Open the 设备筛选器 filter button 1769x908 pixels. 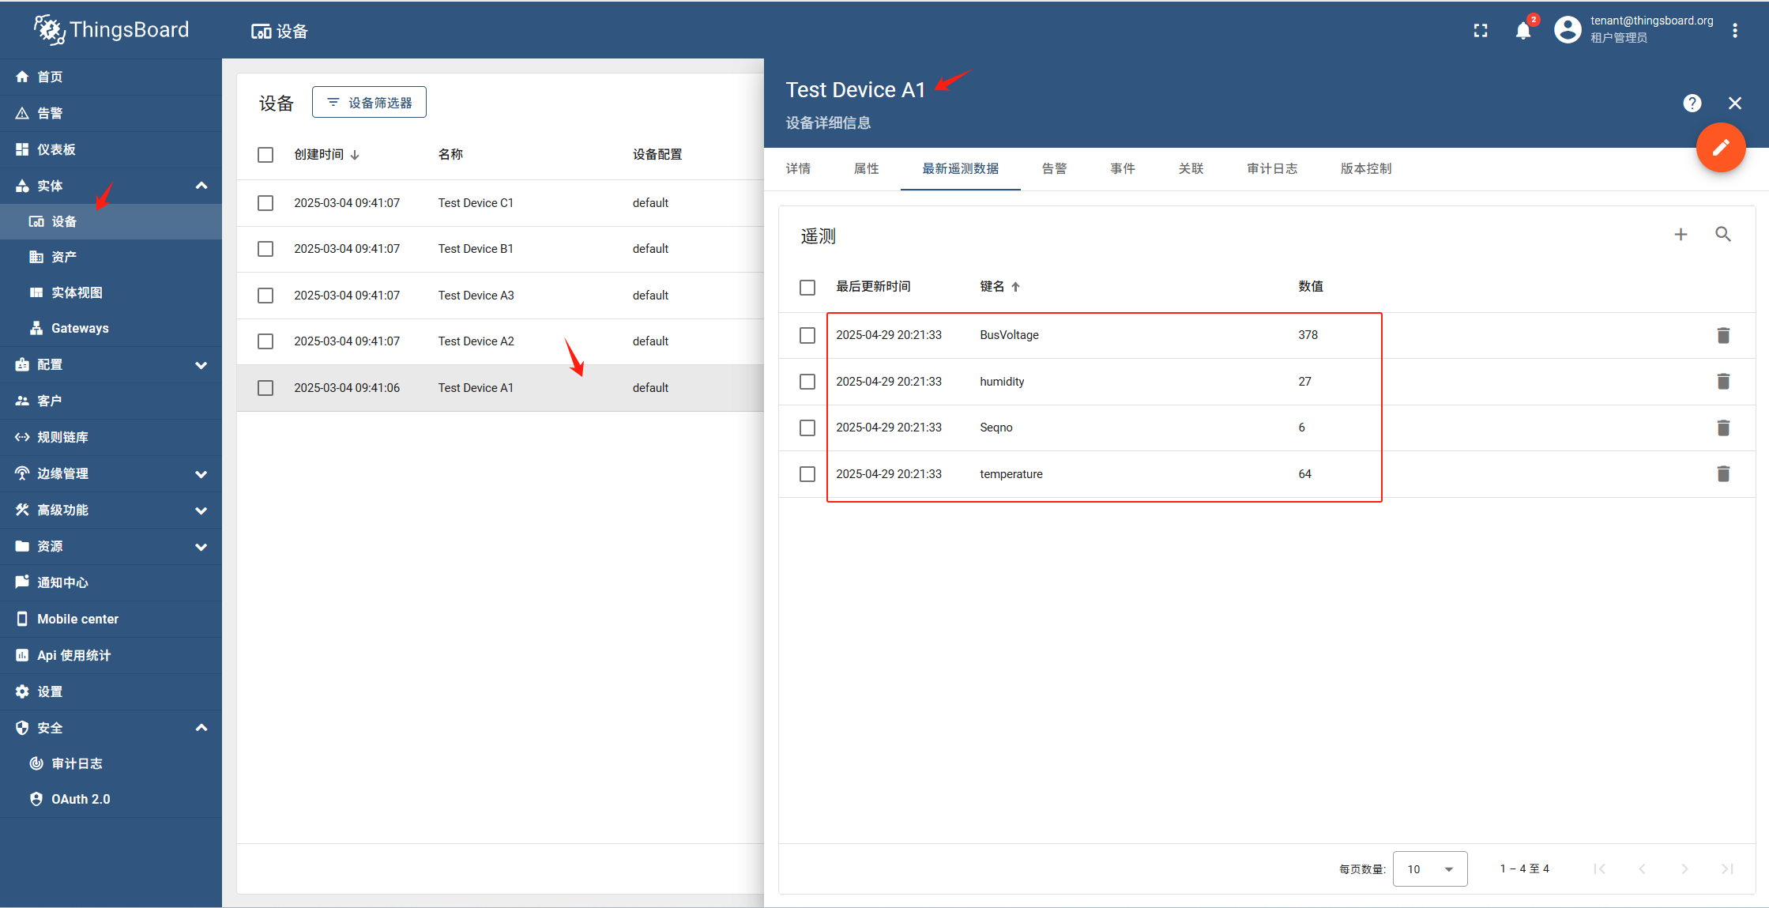(x=369, y=103)
